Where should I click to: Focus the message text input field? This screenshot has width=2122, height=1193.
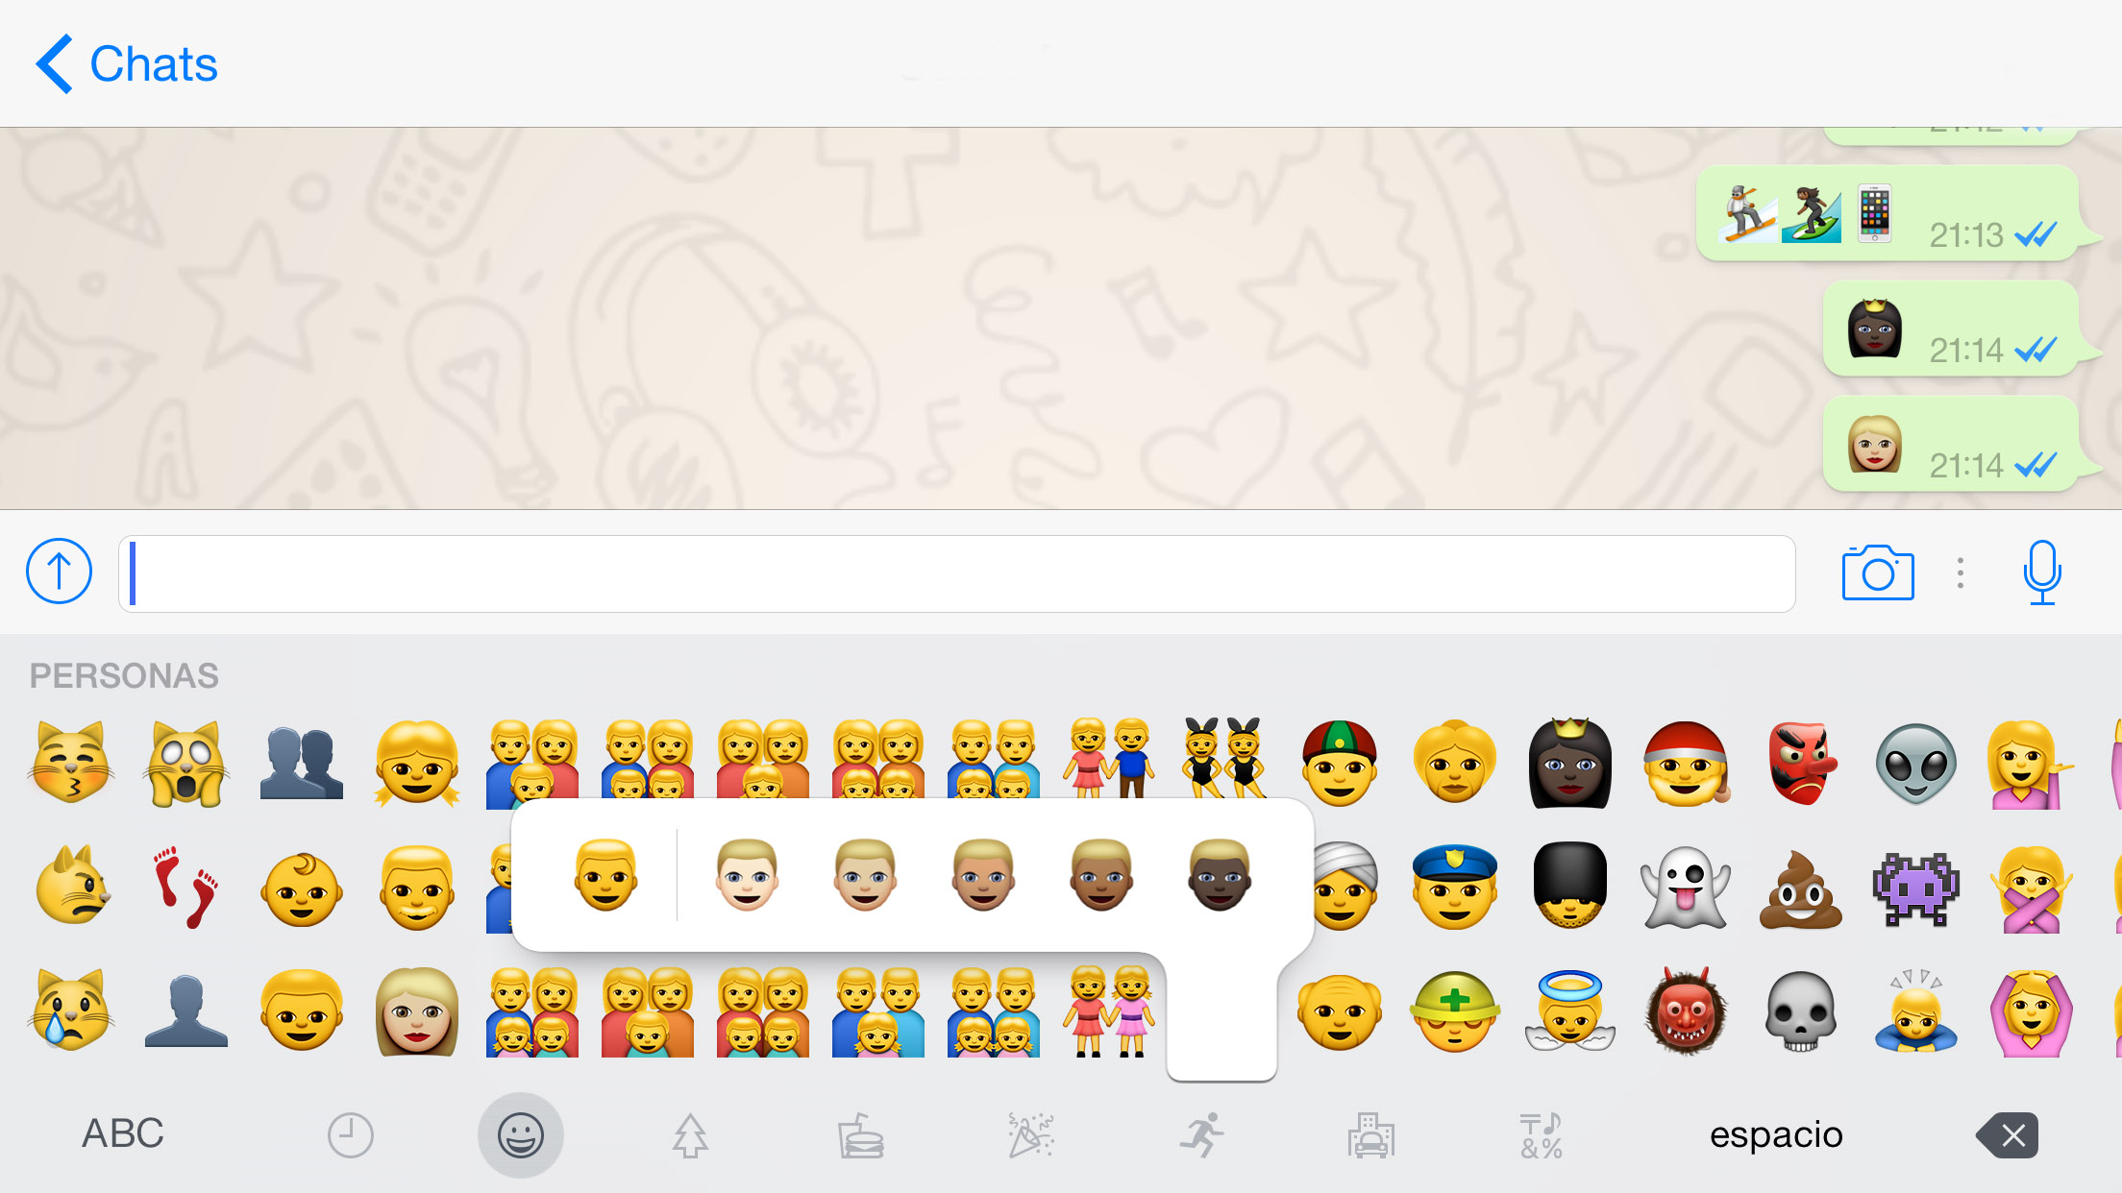tap(957, 573)
